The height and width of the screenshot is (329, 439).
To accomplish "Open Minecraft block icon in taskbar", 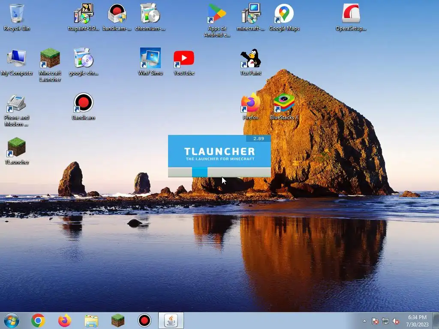I will click(117, 320).
